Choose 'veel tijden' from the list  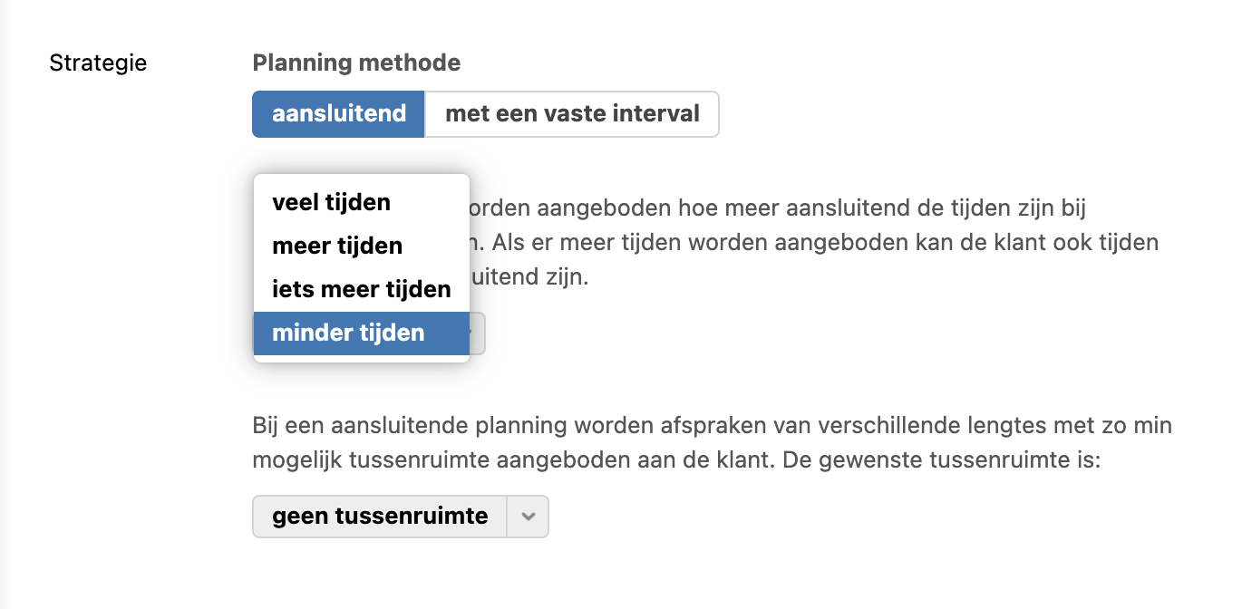[x=331, y=202]
